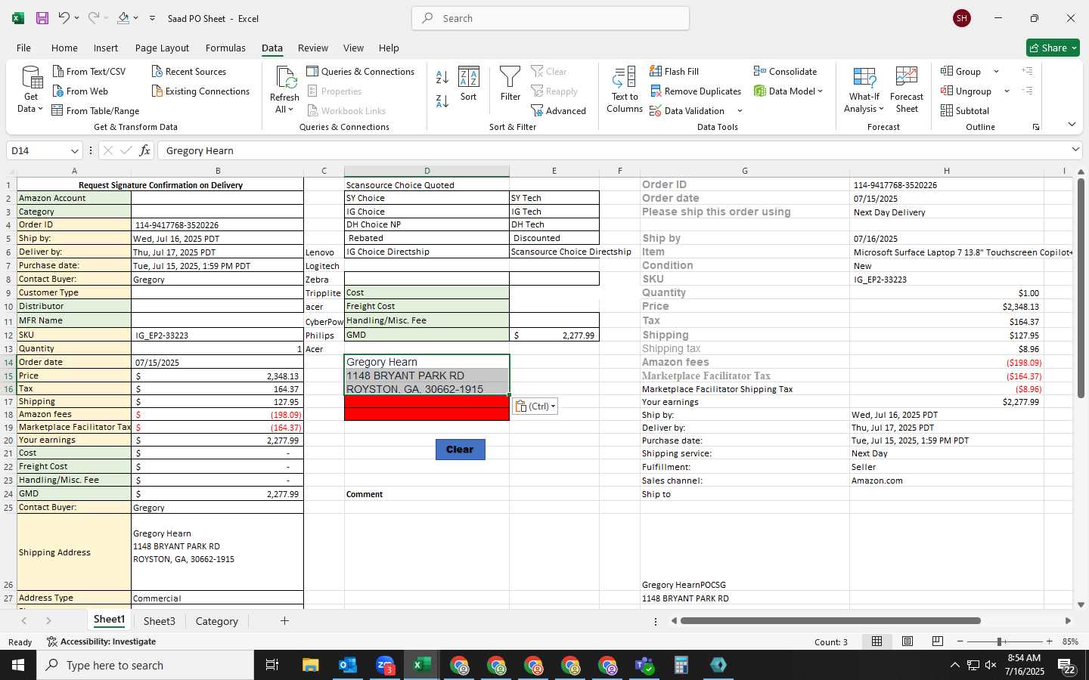Adjust the zoom slider handle

click(1000, 641)
